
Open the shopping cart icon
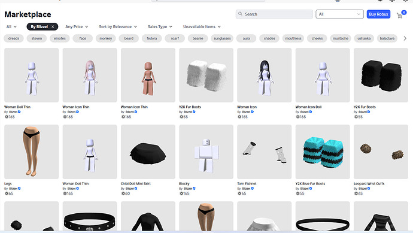[x=400, y=16]
